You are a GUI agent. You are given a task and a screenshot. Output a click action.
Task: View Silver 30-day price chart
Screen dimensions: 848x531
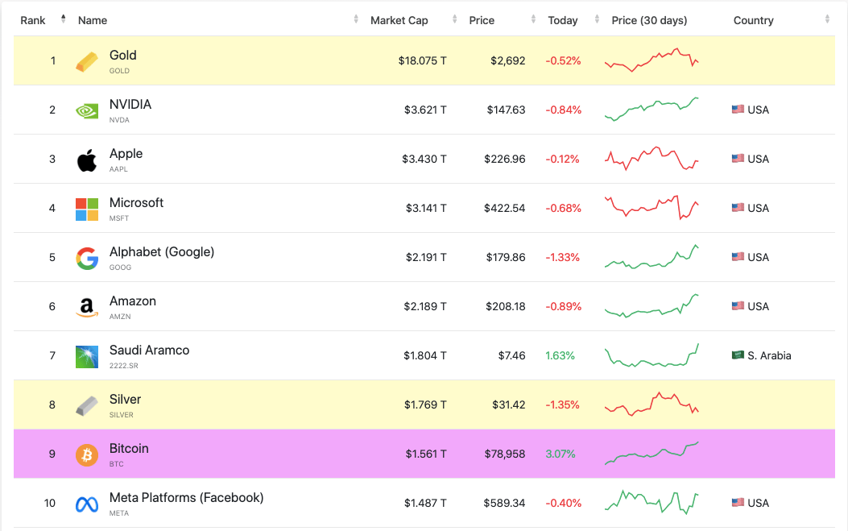(x=652, y=404)
